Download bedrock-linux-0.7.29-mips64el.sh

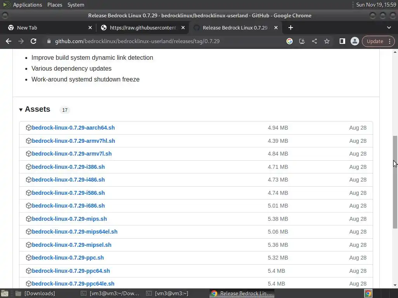(x=75, y=232)
